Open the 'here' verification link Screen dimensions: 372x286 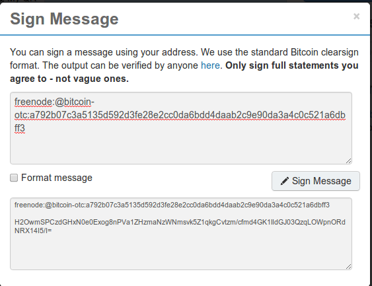[x=210, y=65]
